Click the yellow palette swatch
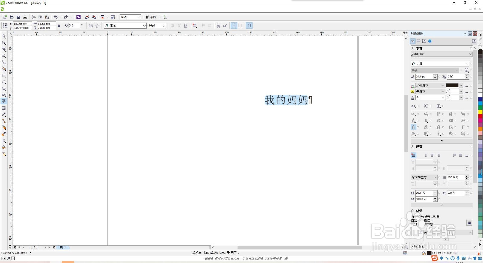This screenshot has width=483, height=263. (480, 112)
